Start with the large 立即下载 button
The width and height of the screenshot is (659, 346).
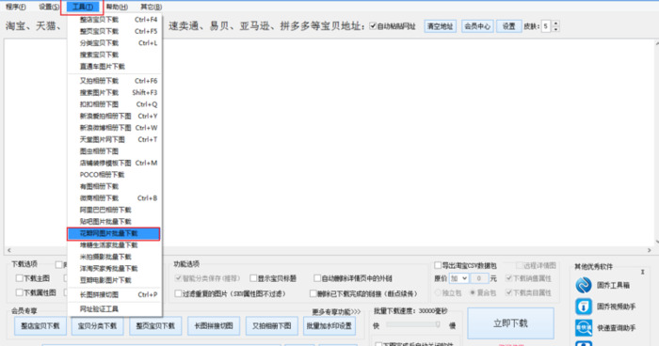pyautogui.click(x=510, y=323)
